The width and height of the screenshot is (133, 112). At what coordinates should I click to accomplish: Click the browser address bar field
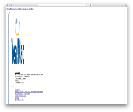point(63,5)
